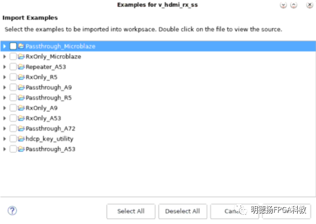
Task: Expand the Repeater_A53 tree arrow
Action: coord(5,67)
